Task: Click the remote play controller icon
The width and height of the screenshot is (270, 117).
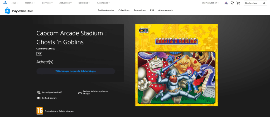Action: pyautogui.click(x=80, y=93)
